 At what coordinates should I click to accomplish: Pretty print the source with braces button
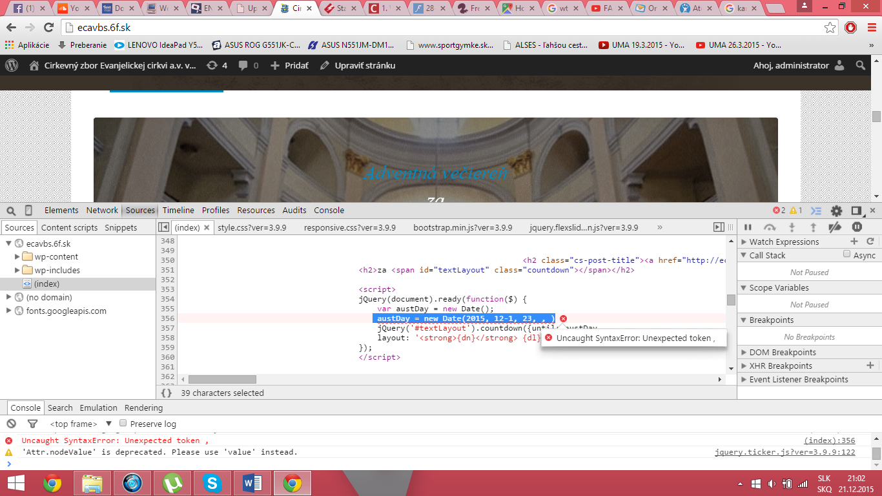(166, 393)
